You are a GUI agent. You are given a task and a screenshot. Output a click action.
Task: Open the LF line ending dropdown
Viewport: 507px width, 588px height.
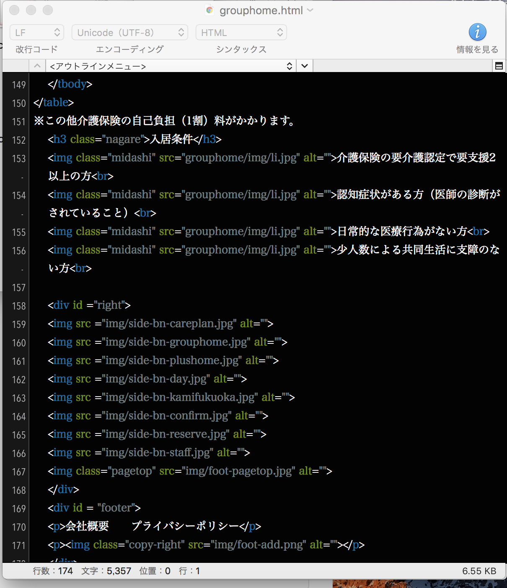37,33
